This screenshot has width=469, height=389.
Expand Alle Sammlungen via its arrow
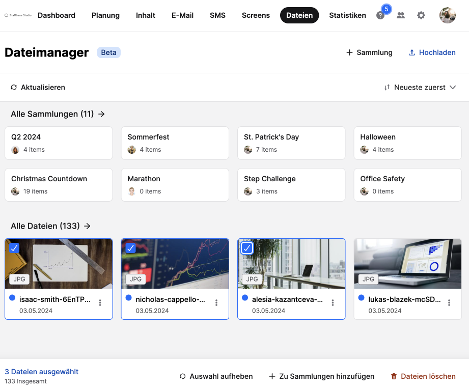[101, 114]
